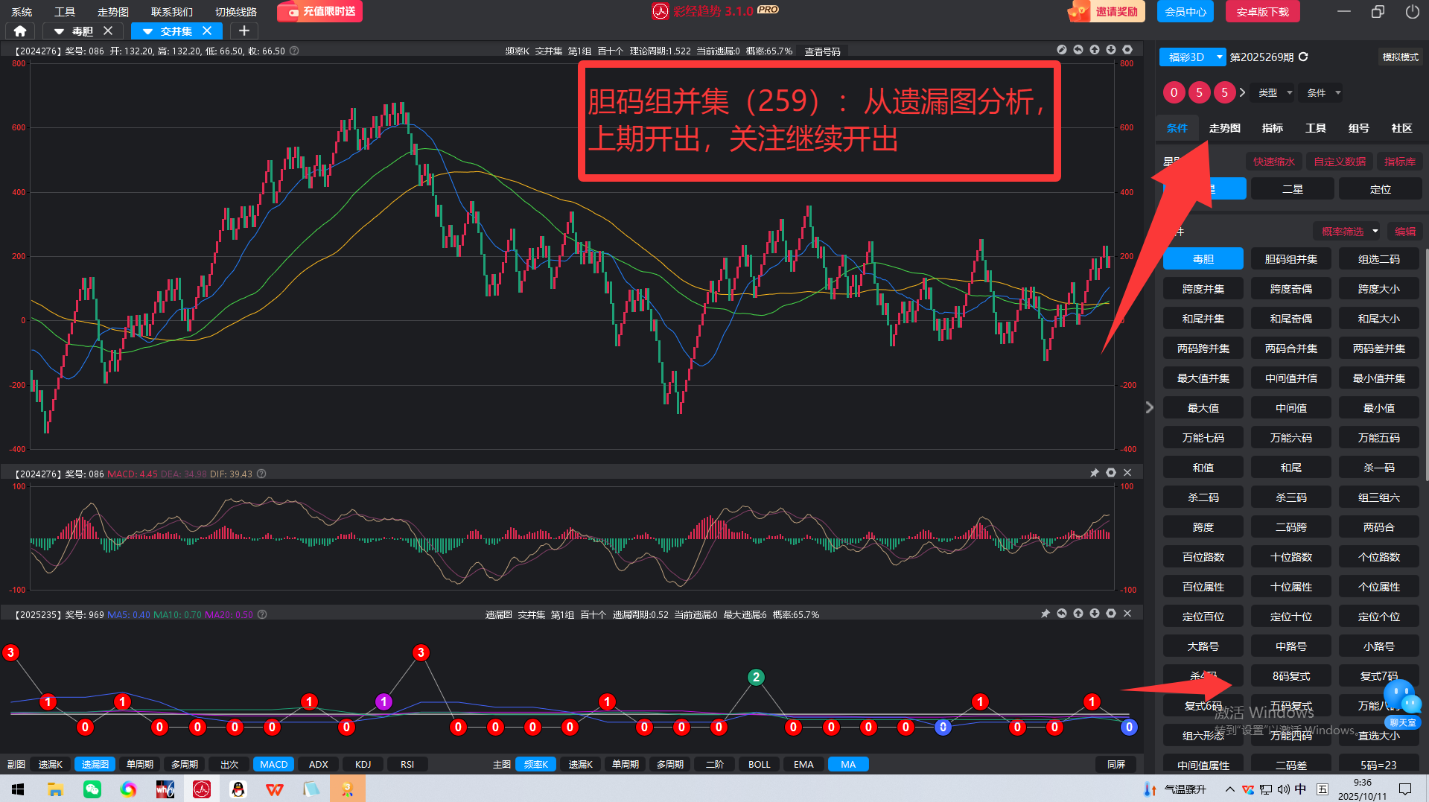
Task: Open WeChat from the Windows taskbar
Action: pyautogui.click(x=92, y=789)
